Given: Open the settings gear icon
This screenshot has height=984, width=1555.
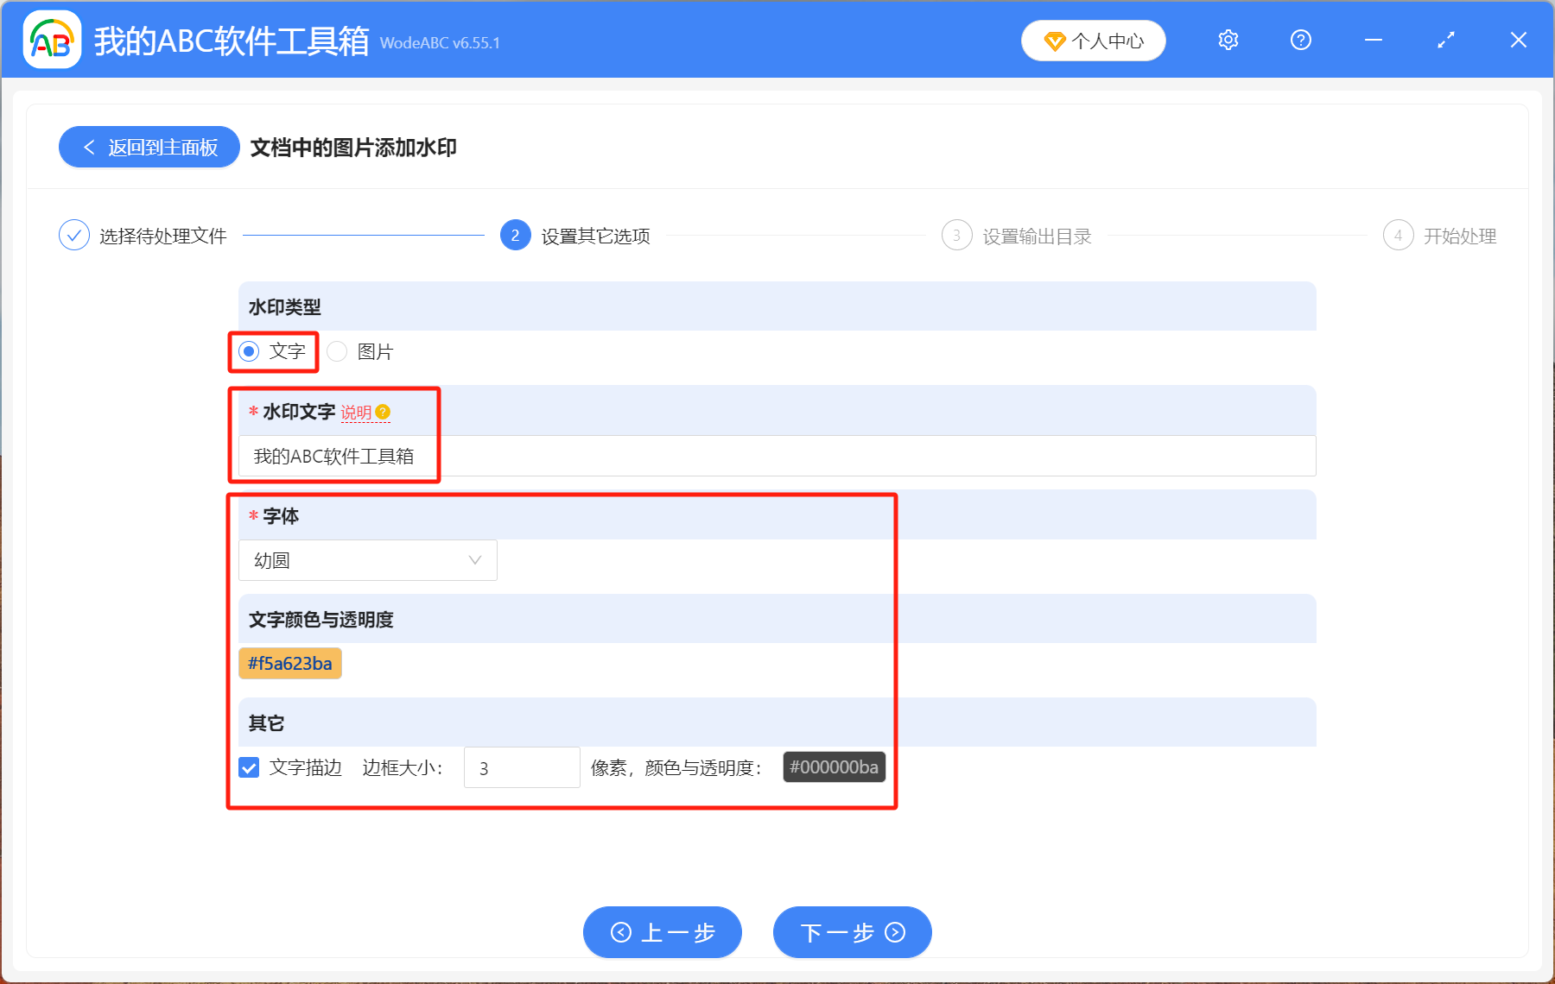Looking at the screenshot, I should coord(1228,40).
